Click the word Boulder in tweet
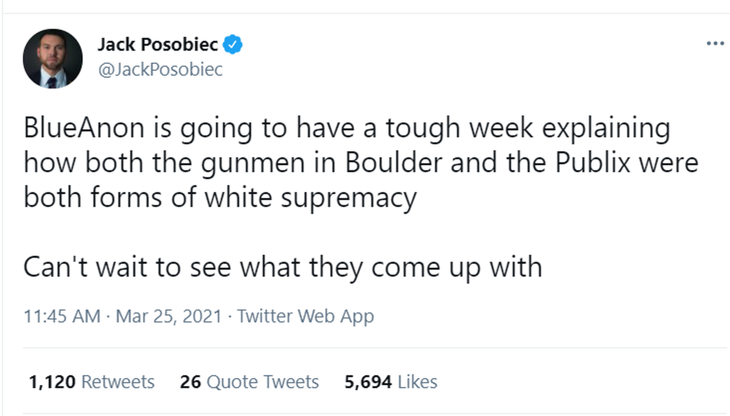 (393, 163)
